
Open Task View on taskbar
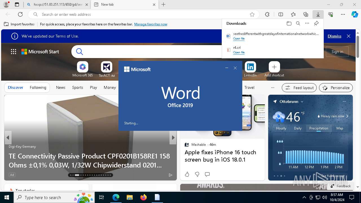tap(102, 197)
